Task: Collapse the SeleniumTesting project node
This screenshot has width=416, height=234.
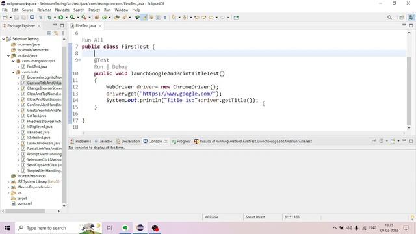Action: click(x=3, y=39)
